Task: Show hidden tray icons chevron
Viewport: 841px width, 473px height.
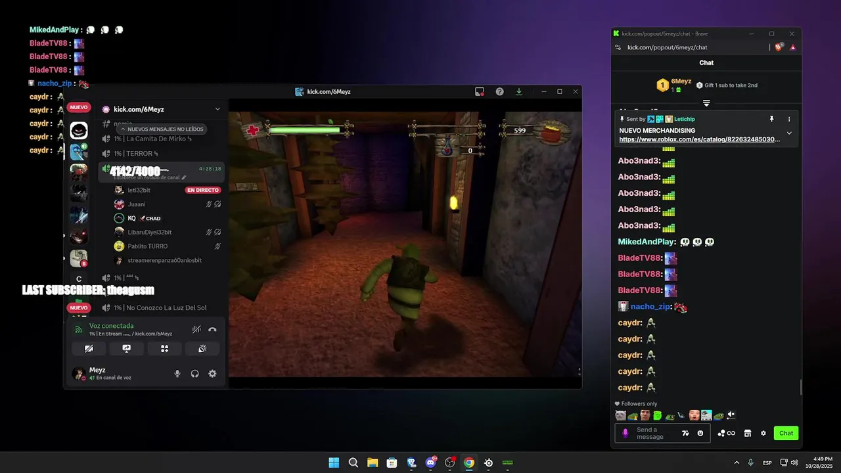Action: point(737,462)
